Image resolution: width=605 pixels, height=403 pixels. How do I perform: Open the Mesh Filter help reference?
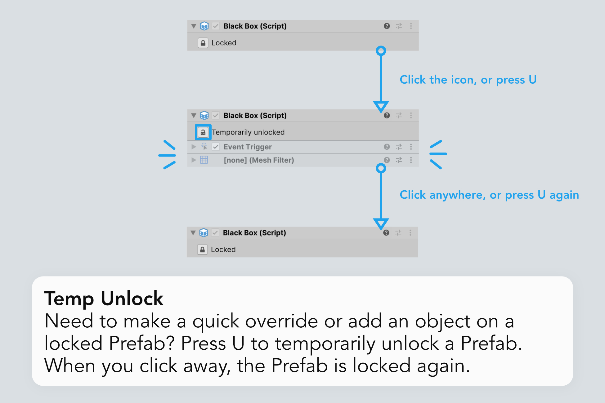387,160
